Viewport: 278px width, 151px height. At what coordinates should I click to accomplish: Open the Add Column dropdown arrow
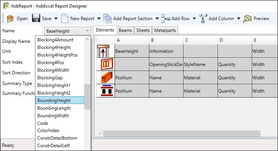coord(239,19)
